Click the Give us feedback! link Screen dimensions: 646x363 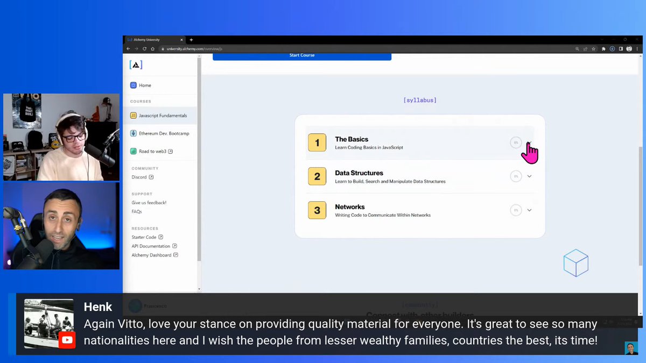(149, 203)
